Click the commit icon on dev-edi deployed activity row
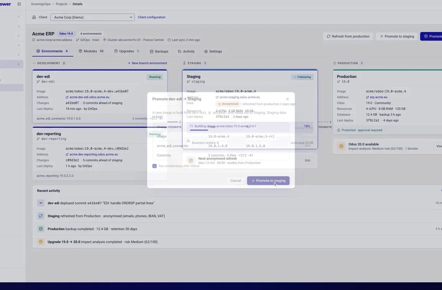Viewport: 442px width, 290px height. (41, 203)
